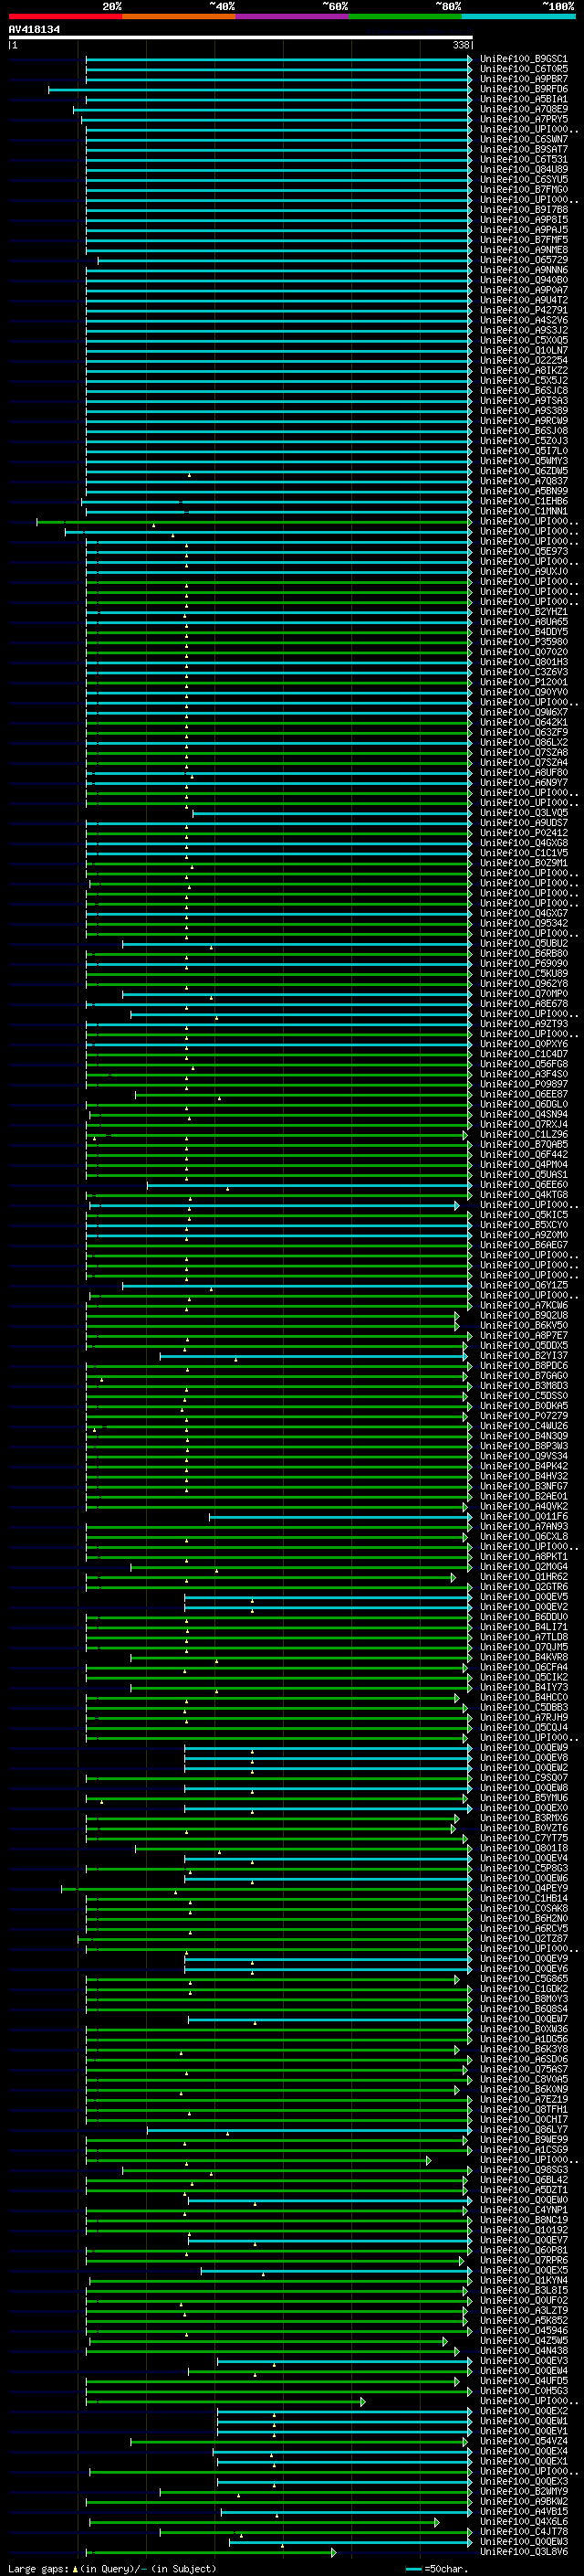This screenshot has width=584, height=2576.
Task: Click the cyan ~100% legend segment
Action: pyautogui.click(x=518, y=16)
